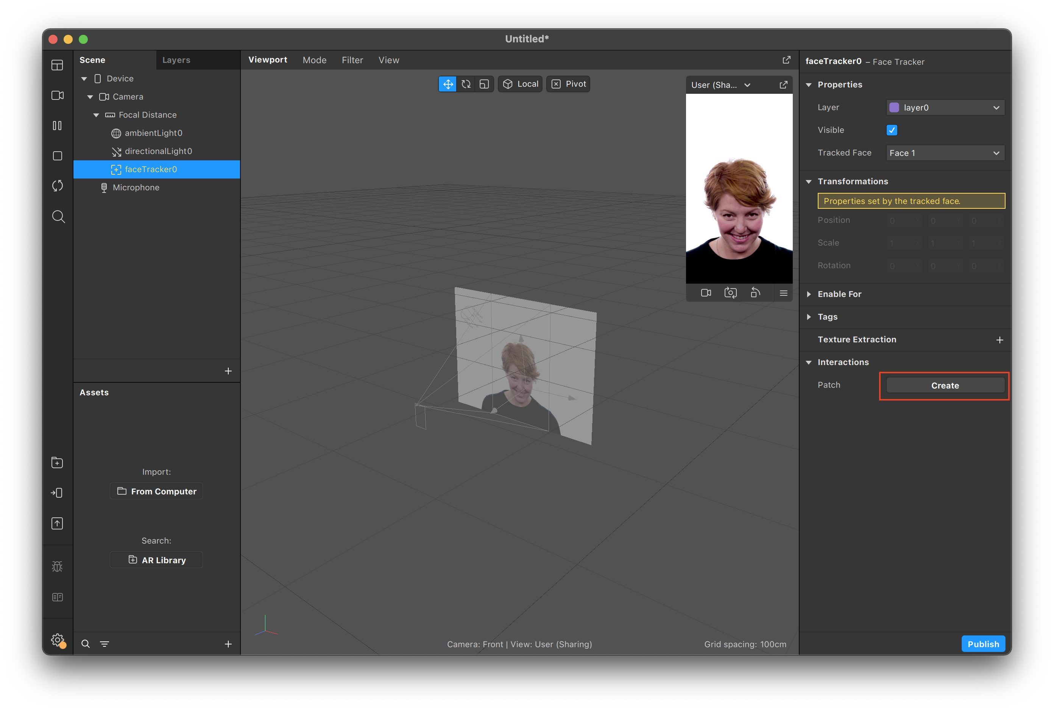Click the pause icon in left sidebar

point(57,126)
